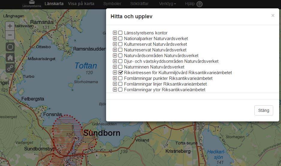Tick Fornlämningar ytor Riksantikvarieämbetet checkbox
Screen dimensions: 281x166
(x=120, y=90)
